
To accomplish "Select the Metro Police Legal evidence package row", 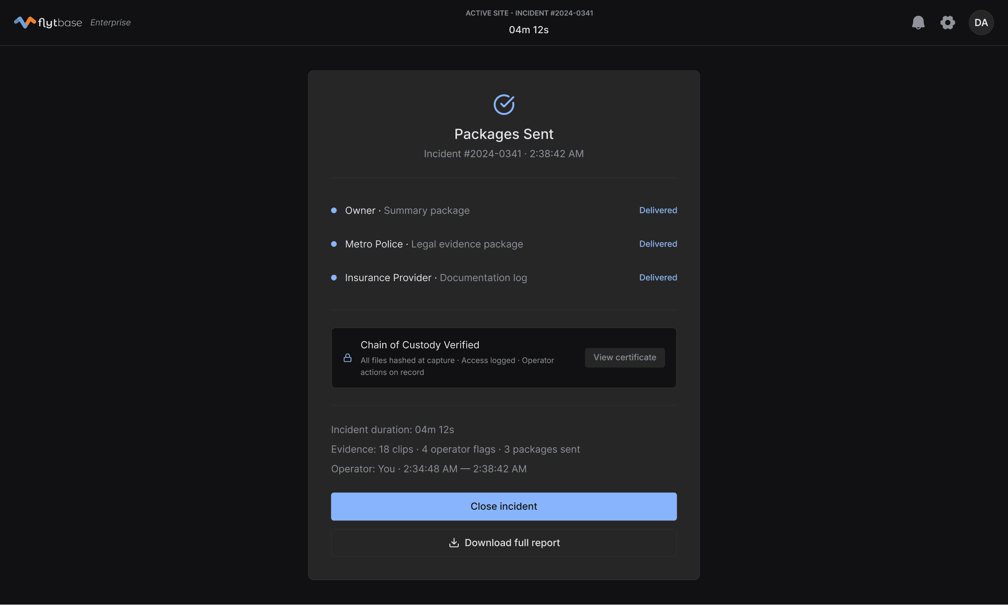I will pyautogui.click(x=504, y=244).
